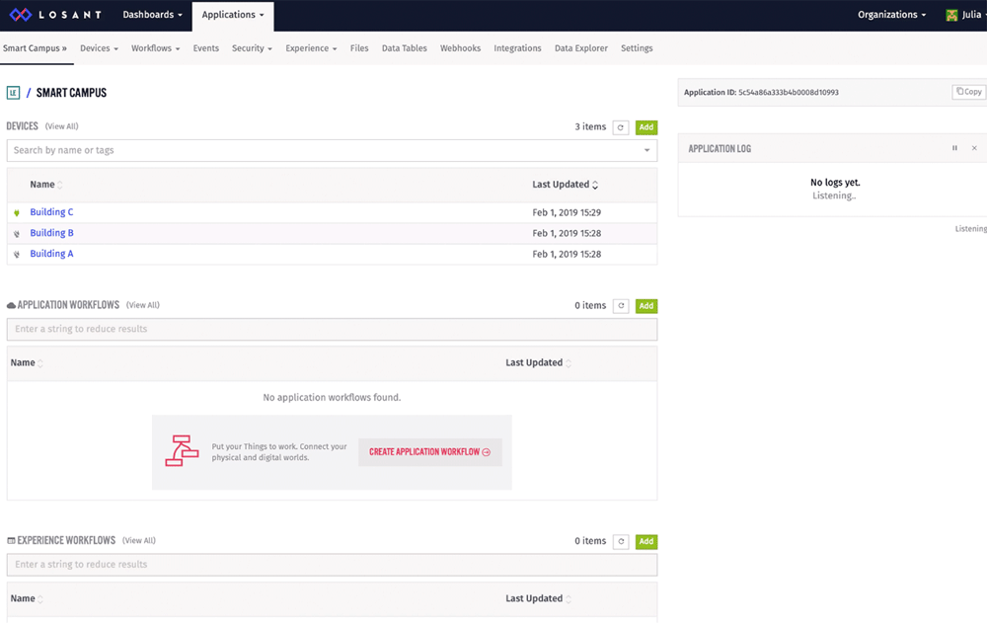Open the Building B device link
The image size is (987, 626).
tap(51, 233)
